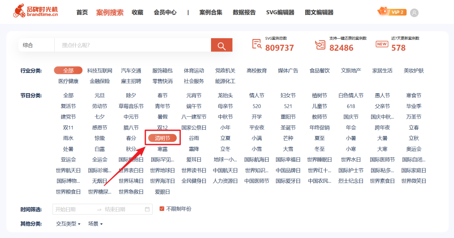
Task: Select the 七夕 holiday filter
Action: 100,117
